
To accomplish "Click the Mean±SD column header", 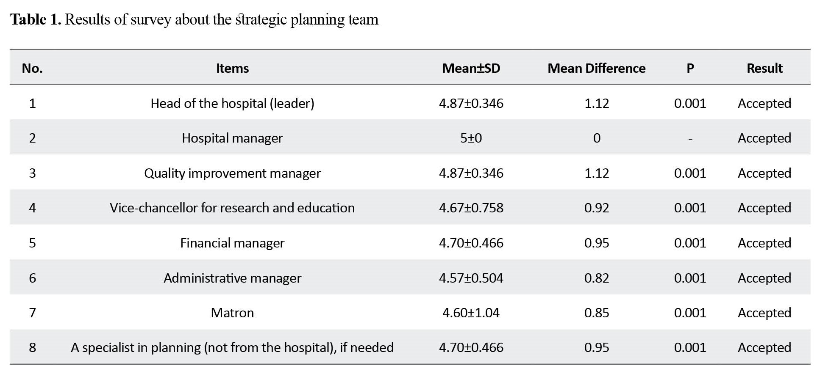I will (x=471, y=68).
